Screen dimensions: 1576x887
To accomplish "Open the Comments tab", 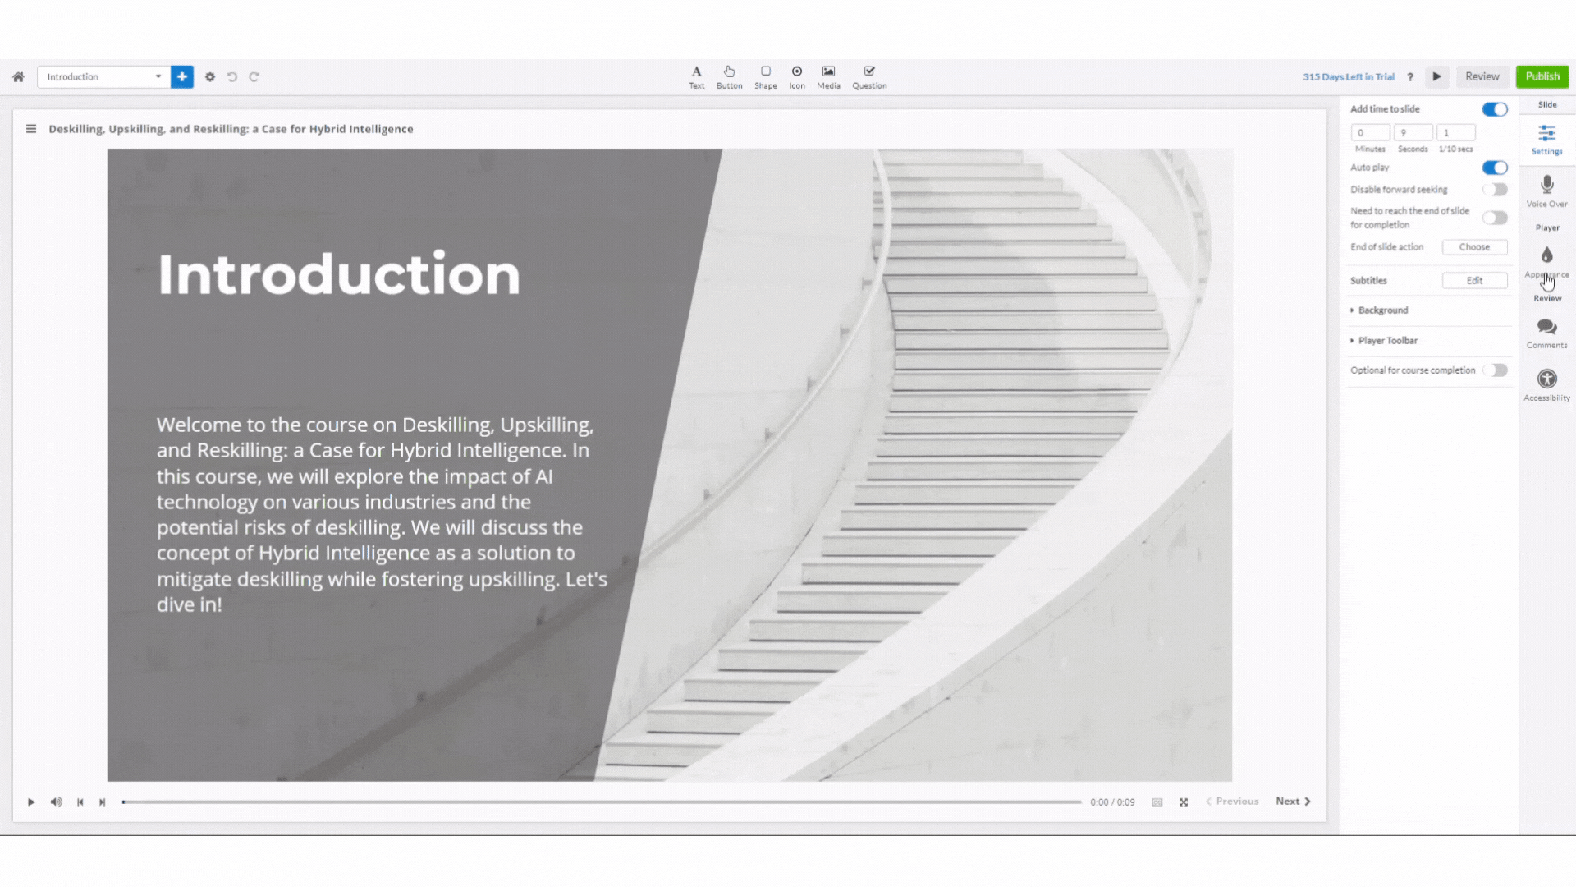I will coord(1546,332).
